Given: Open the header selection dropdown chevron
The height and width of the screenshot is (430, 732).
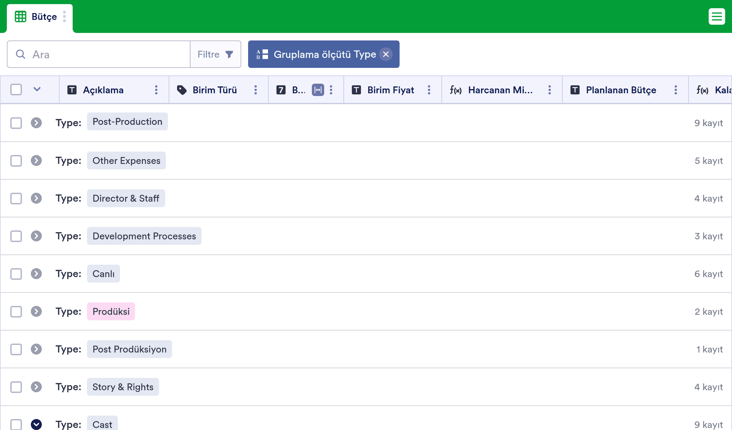Looking at the screenshot, I should [37, 89].
